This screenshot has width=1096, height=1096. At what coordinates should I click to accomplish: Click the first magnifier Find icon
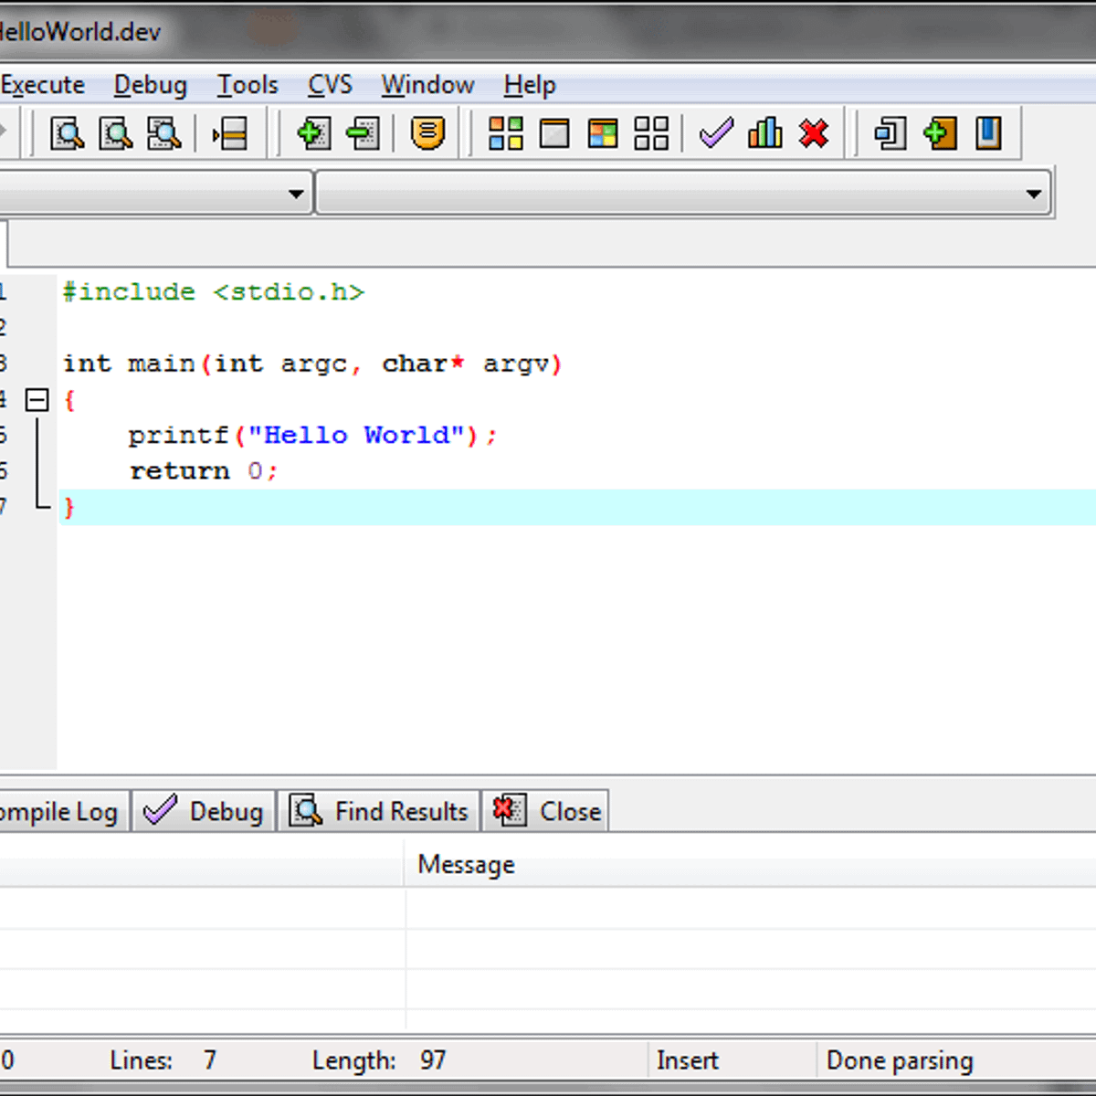(68, 134)
